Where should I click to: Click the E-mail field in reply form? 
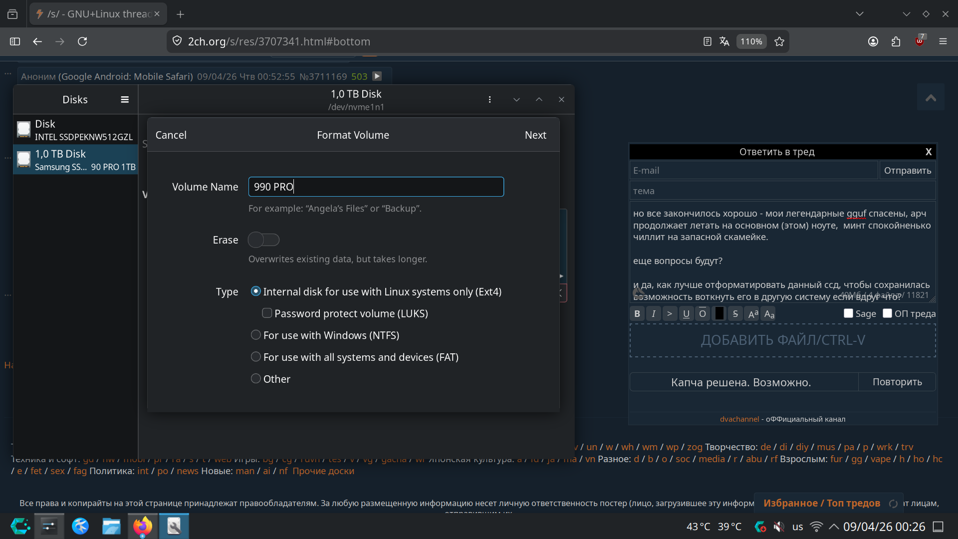753,171
